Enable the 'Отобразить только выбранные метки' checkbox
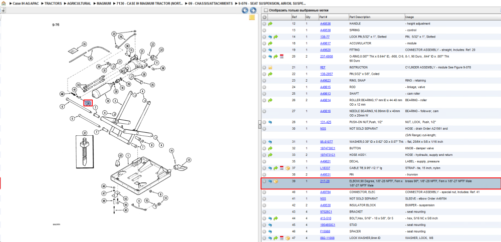Image resolution: width=501 pixels, height=242 pixels. pyautogui.click(x=265, y=10)
